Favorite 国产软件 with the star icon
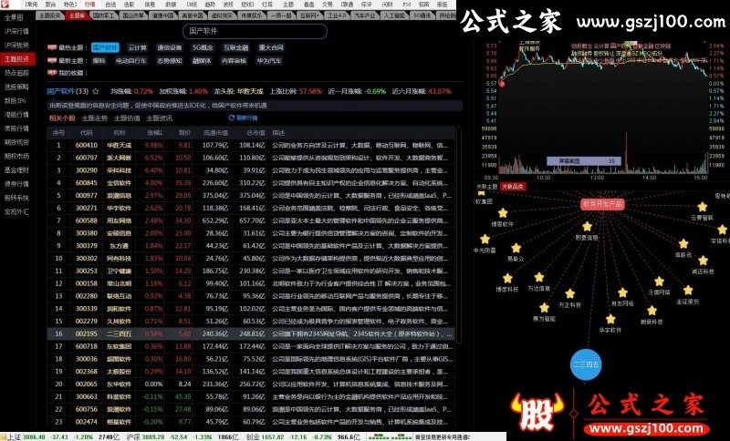 [96, 91]
